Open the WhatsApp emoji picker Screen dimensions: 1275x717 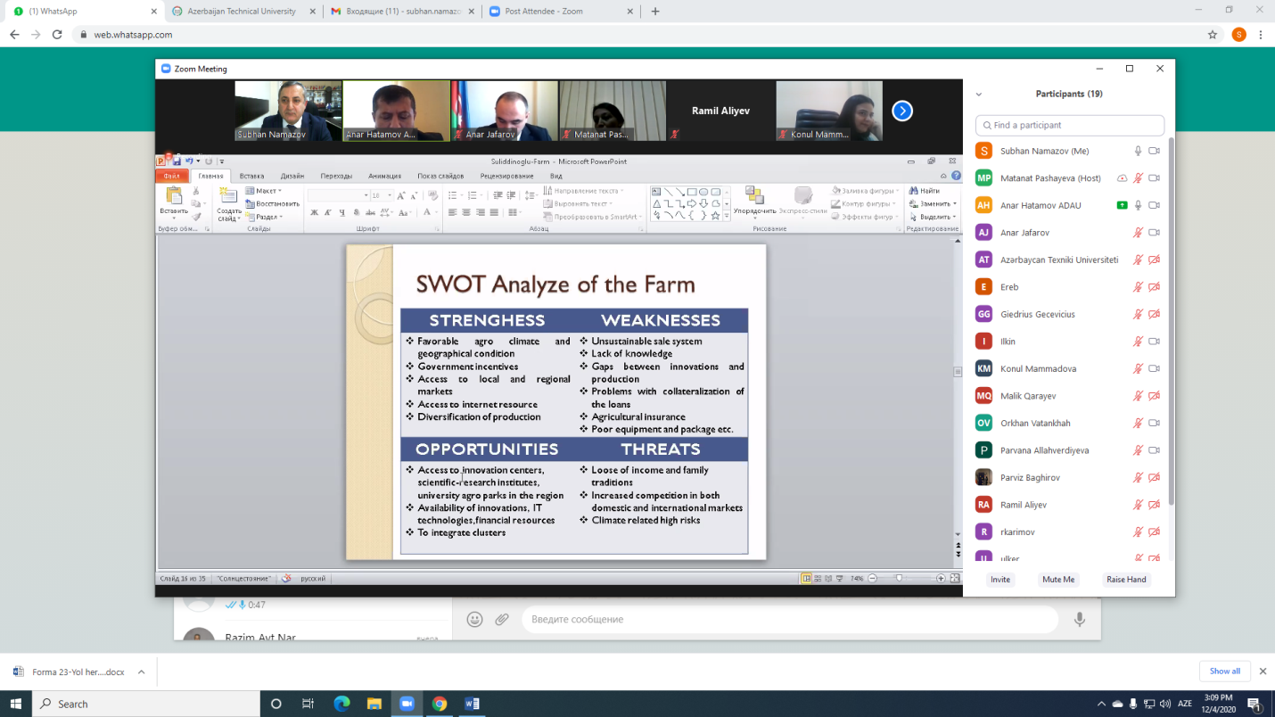475,619
